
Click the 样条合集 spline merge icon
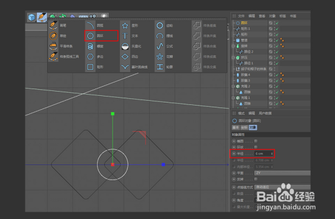(x=197, y=46)
